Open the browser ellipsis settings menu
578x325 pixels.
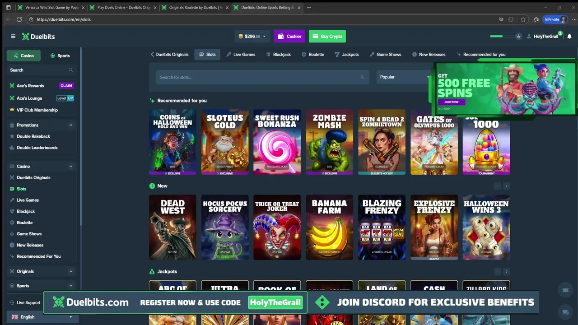tap(574, 19)
